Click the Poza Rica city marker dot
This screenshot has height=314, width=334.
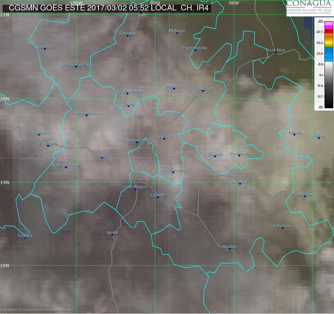(x=276, y=52)
